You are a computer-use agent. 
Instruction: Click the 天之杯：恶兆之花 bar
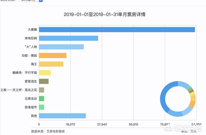42,90
